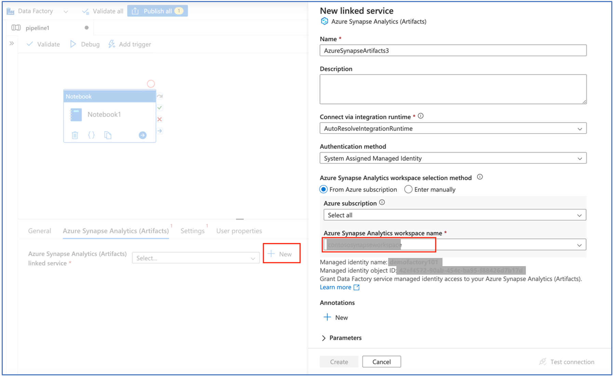Click Test connection
The image size is (613, 376).
[x=567, y=362]
